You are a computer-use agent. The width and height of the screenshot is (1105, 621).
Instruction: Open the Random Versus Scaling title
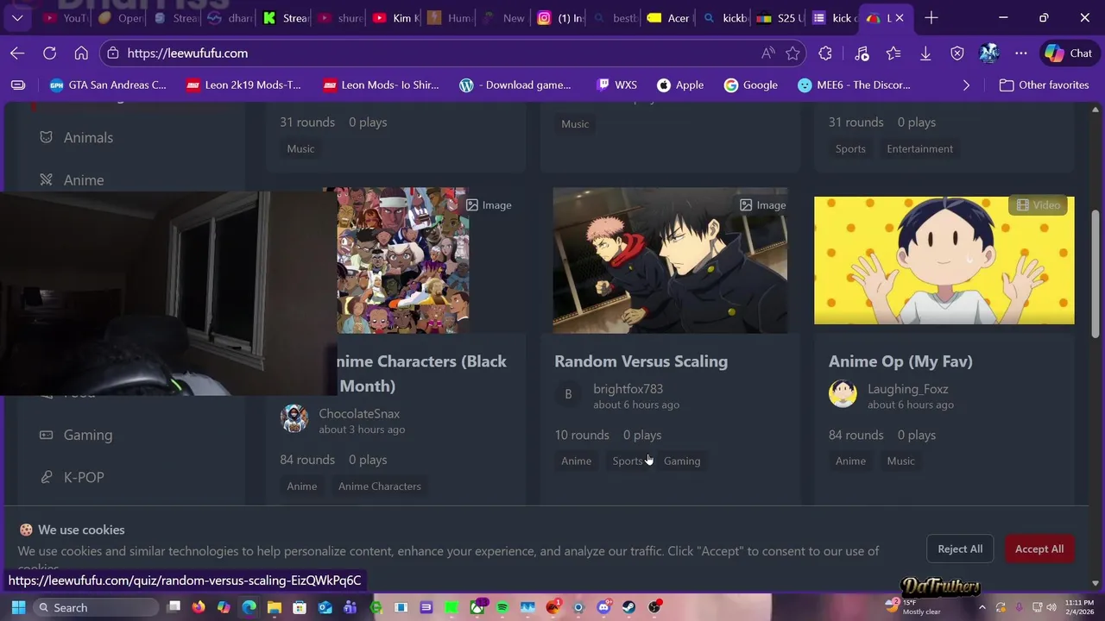pyautogui.click(x=641, y=361)
